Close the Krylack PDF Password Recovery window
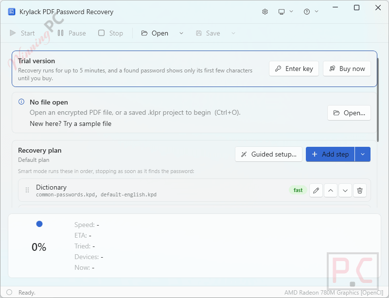 [378, 7]
